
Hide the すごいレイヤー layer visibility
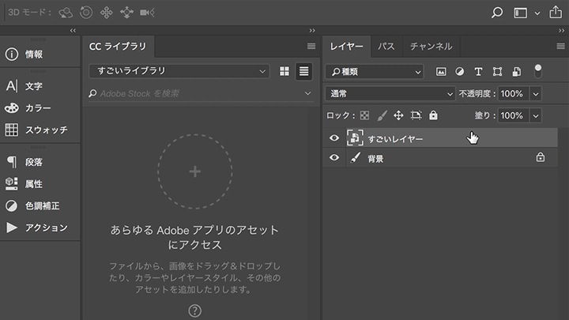pyautogui.click(x=334, y=138)
